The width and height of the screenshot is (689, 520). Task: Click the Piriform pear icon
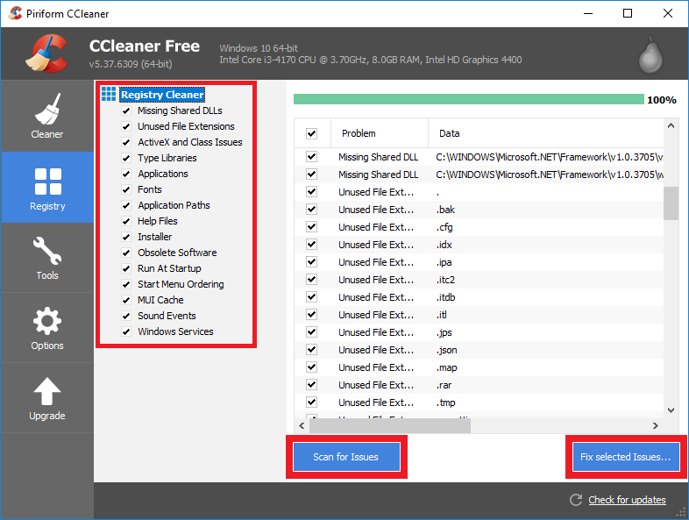pos(649,54)
